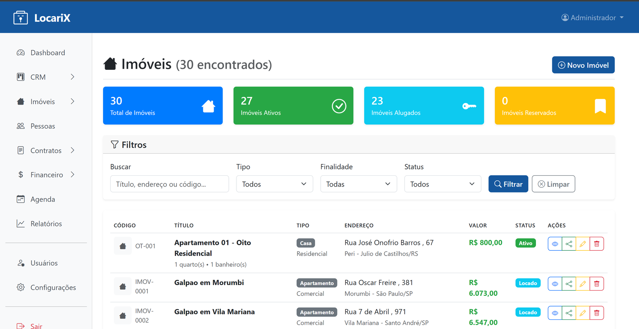Click the LocariX logo icon
The width and height of the screenshot is (639, 329).
pos(20,18)
